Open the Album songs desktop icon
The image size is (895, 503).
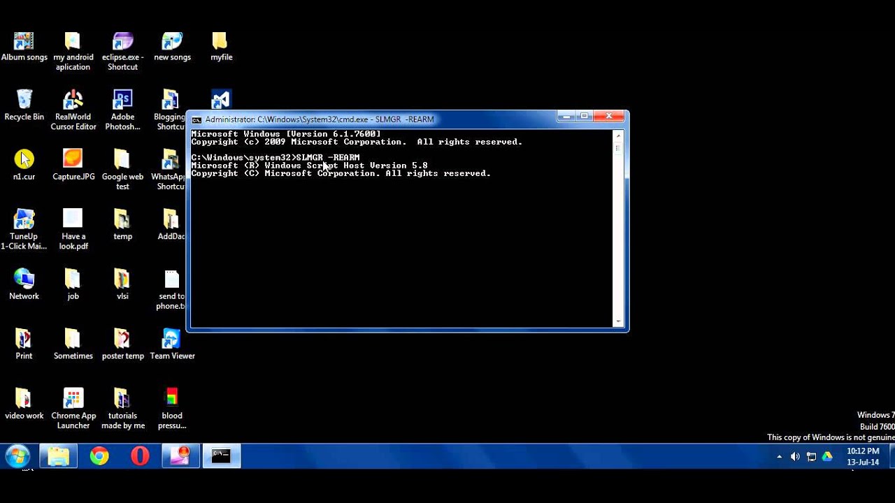pyautogui.click(x=24, y=47)
